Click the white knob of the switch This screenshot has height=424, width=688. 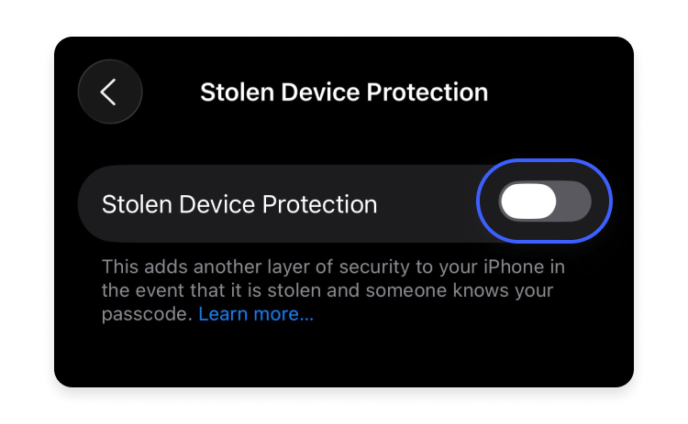click(528, 201)
